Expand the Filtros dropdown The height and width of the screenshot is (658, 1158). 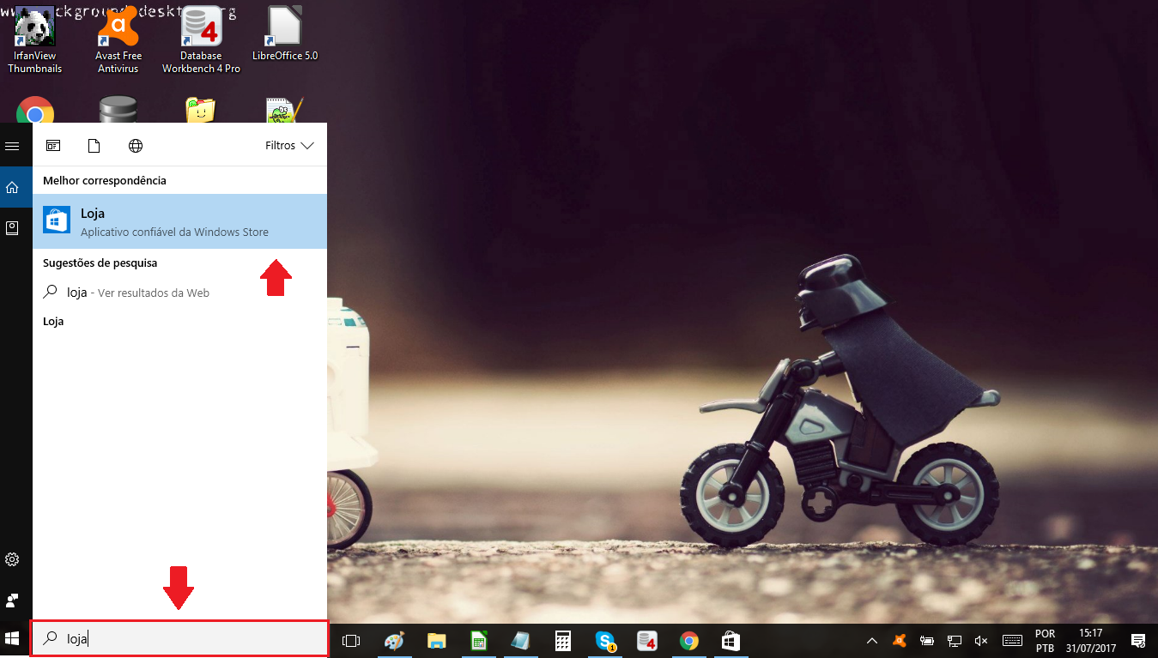click(x=291, y=146)
